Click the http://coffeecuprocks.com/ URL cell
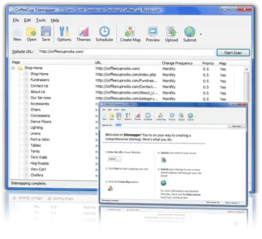The width and height of the screenshot is (262, 239). tap(118, 68)
